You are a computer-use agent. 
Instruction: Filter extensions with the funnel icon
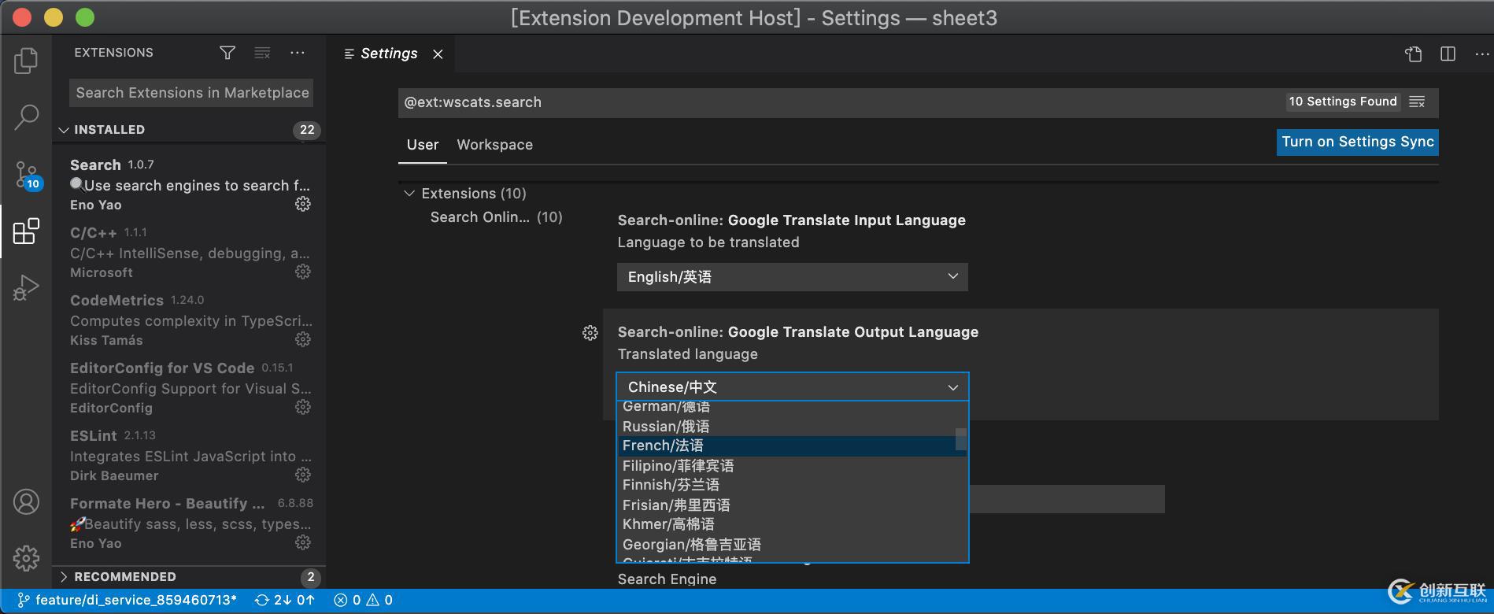[x=227, y=53]
